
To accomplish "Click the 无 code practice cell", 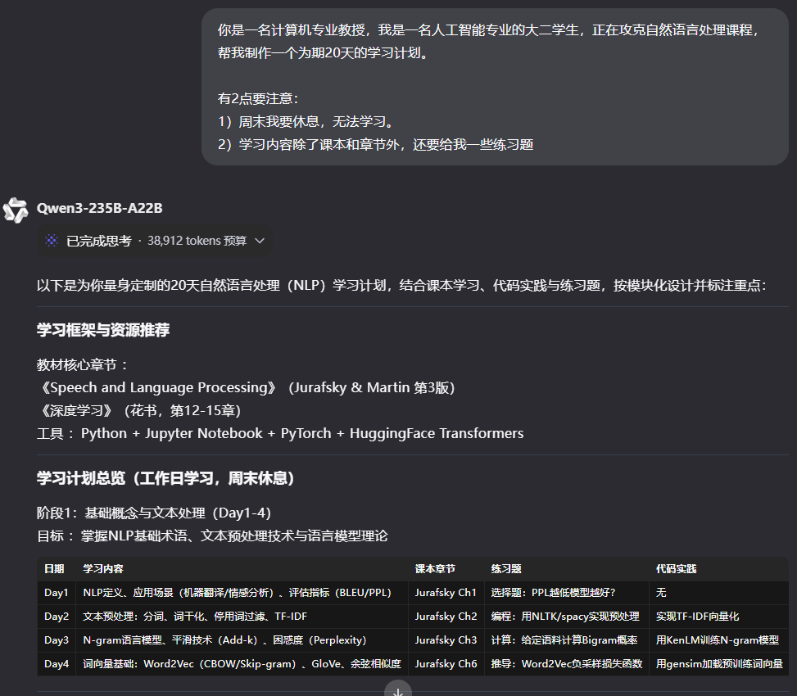I will [x=718, y=593].
